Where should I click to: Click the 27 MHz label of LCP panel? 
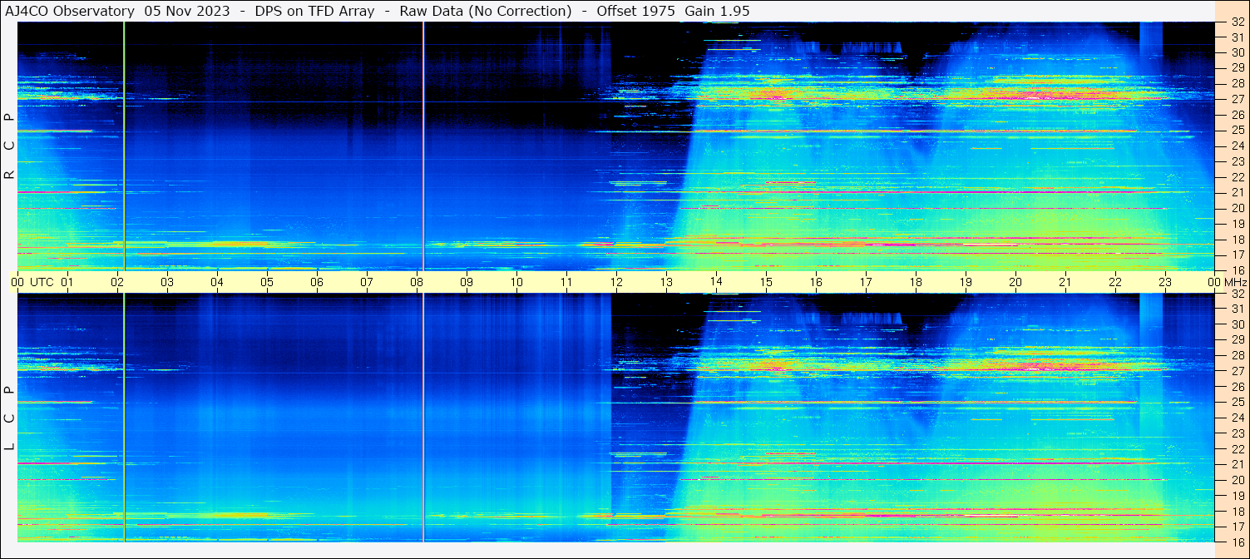(x=1237, y=371)
